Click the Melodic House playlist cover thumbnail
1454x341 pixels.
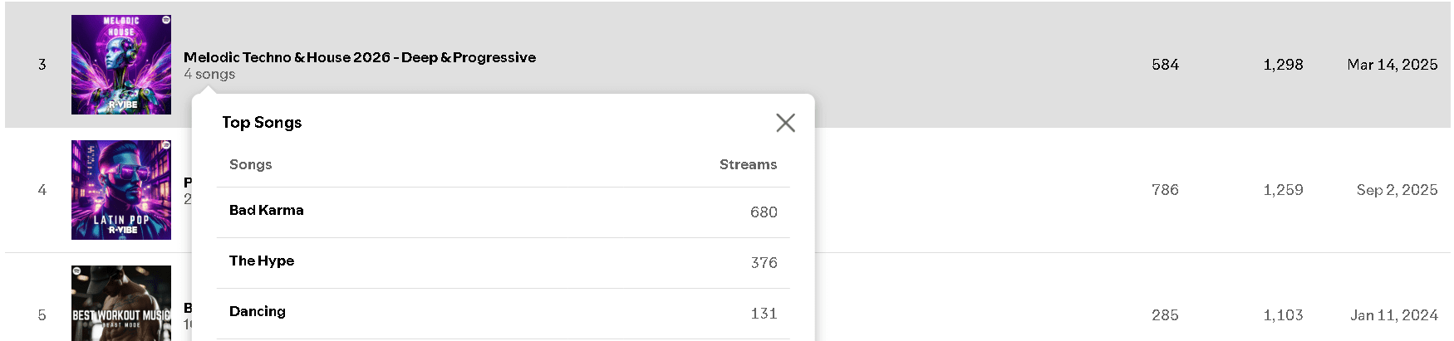coord(121,65)
